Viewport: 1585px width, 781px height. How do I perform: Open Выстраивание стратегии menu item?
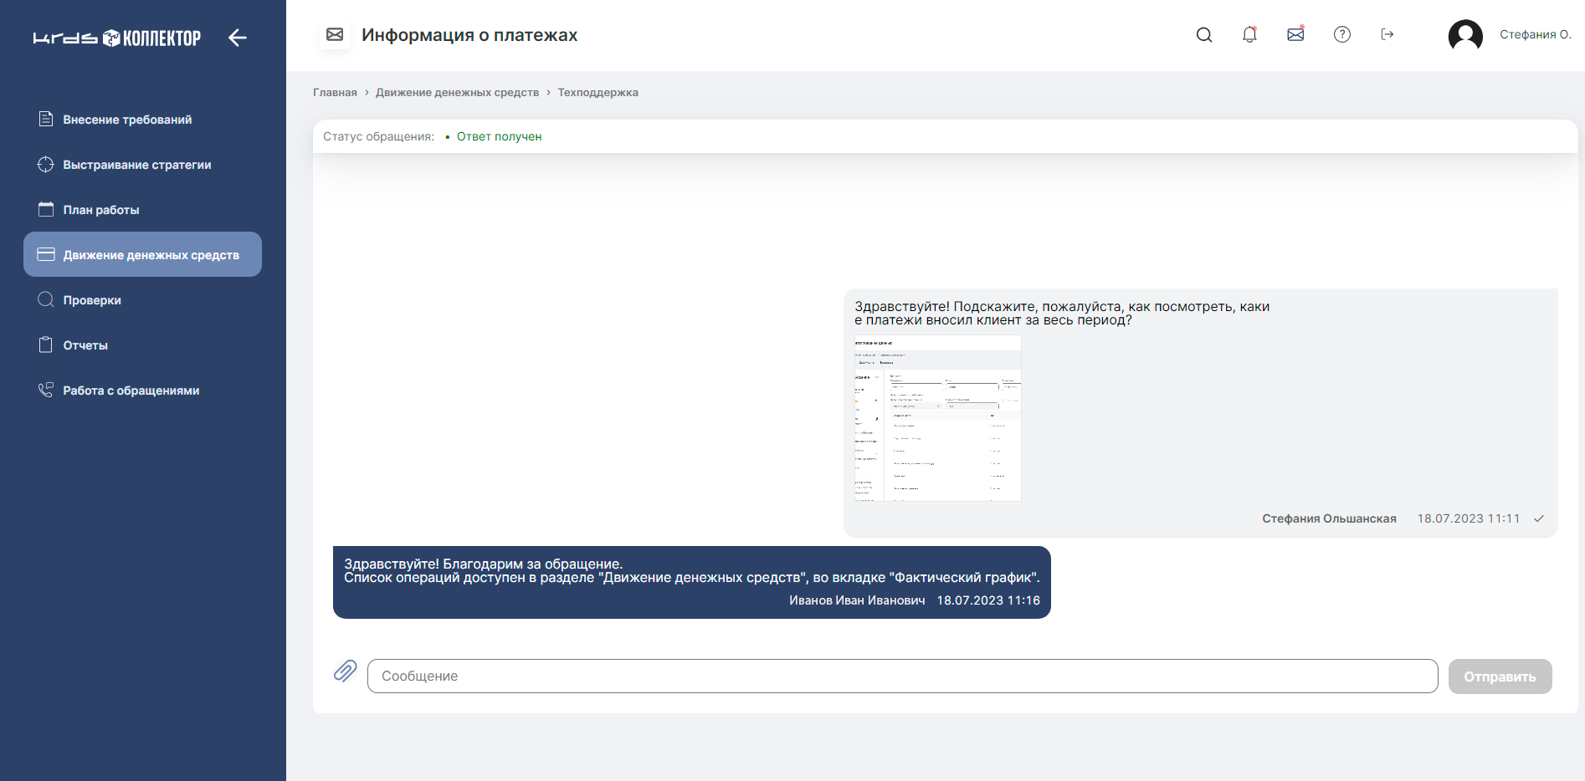136,165
